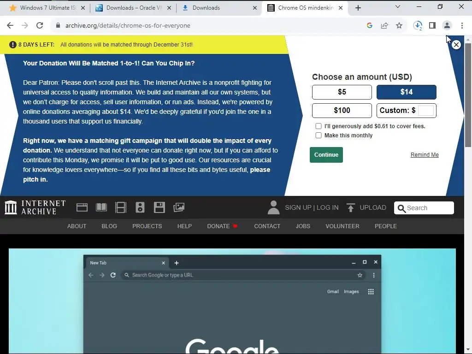Image resolution: width=472 pixels, height=354 pixels.
Task: Open the CONTACT menu item
Action: (267, 226)
